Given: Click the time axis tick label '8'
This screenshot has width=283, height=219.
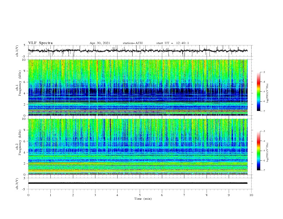Looking at the screenshot, I should coord(207,195).
